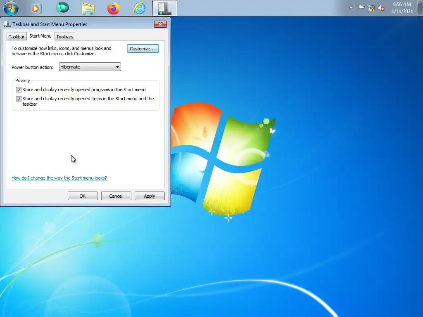Close the Taskbar Properties dialog
The image size is (423, 317).
[x=160, y=24]
